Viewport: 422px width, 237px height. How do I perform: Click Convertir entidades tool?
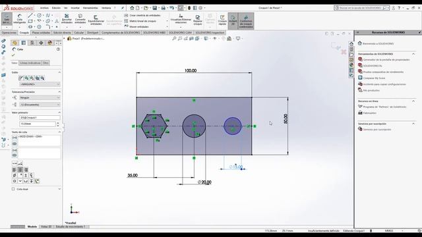(x=80, y=19)
